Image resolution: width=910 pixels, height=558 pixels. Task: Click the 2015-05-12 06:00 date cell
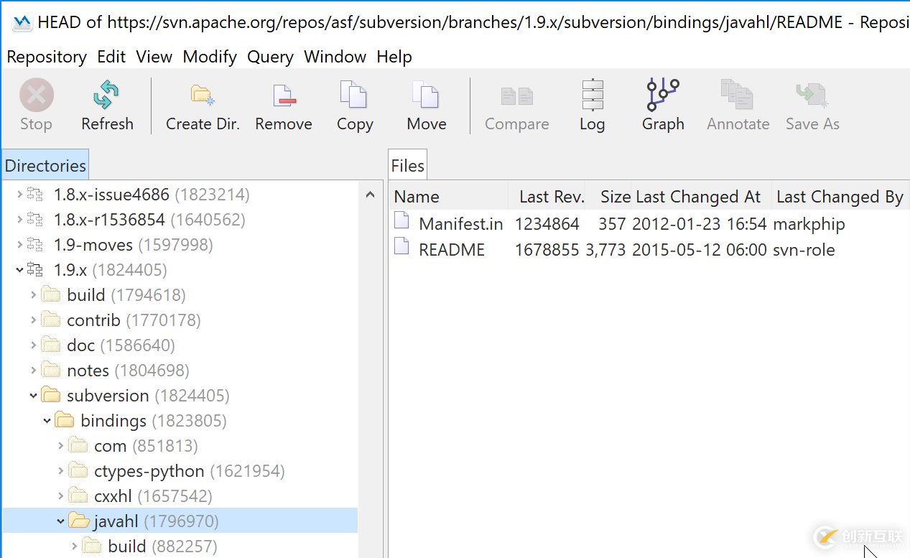[700, 250]
